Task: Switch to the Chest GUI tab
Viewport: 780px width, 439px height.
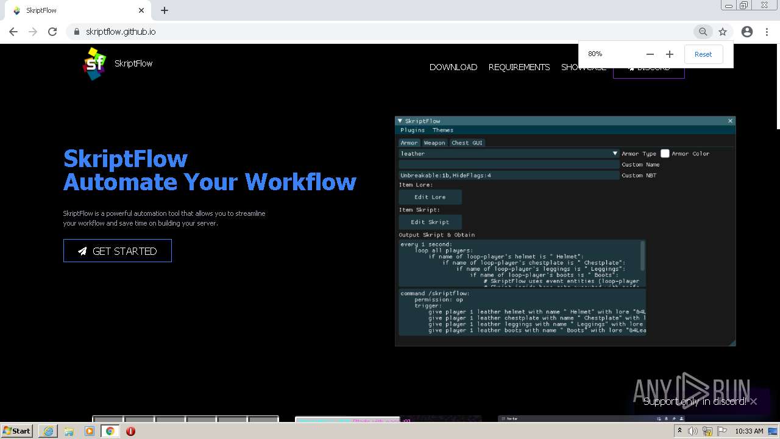Action: (x=467, y=143)
